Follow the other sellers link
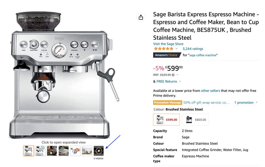The width and height of the screenshot is (265, 167). (210, 91)
